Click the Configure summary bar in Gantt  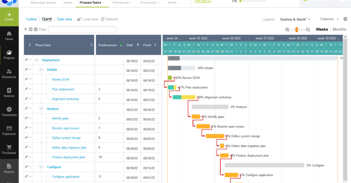265,165
